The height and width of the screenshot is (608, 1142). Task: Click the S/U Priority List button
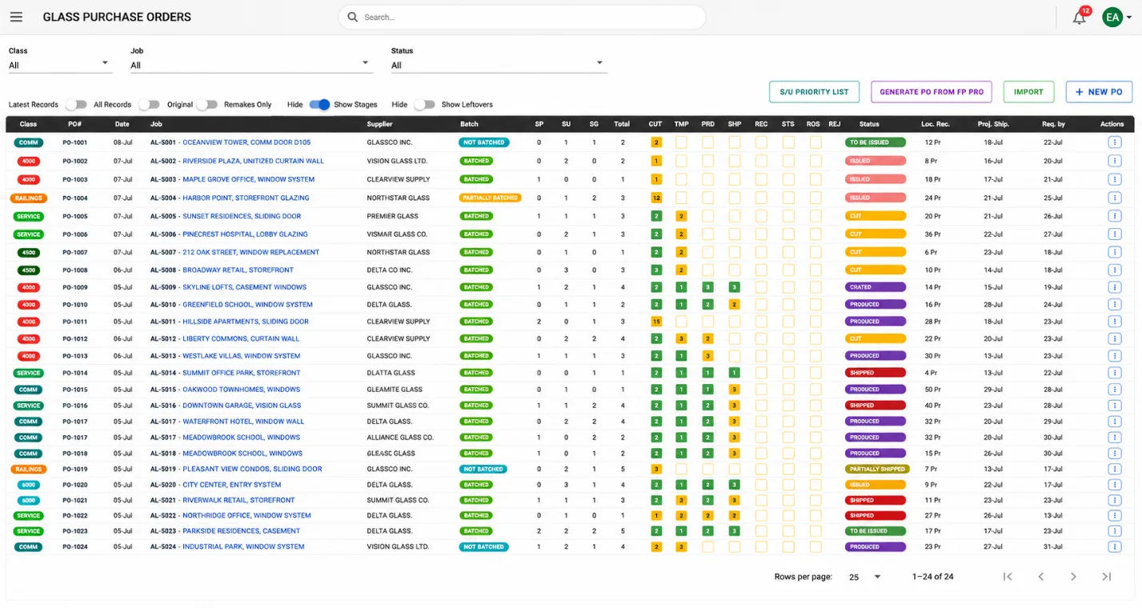pyautogui.click(x=814, y=92)
